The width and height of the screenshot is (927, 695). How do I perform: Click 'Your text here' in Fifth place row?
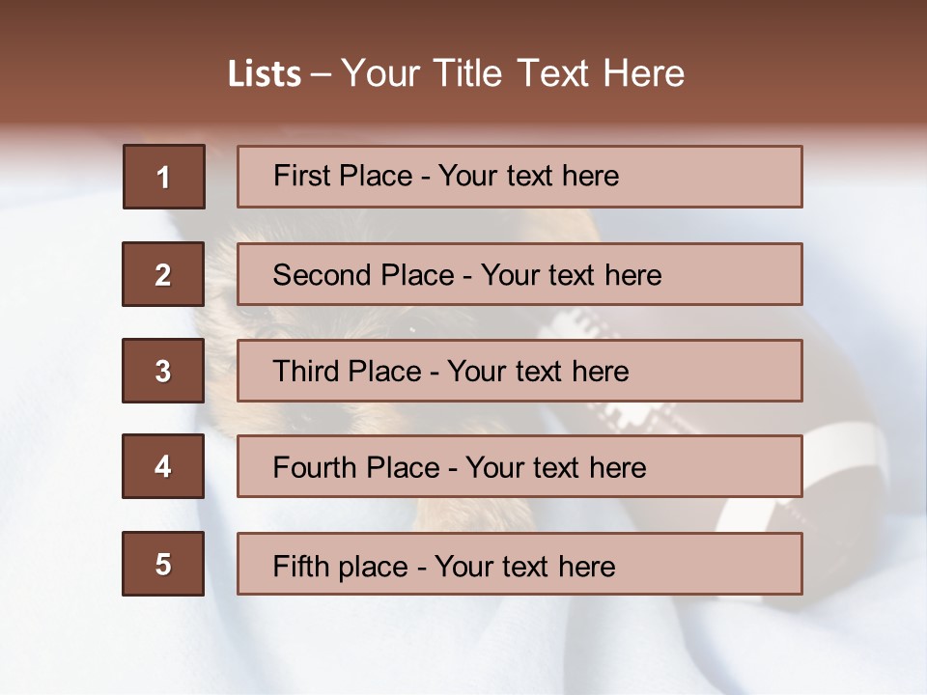(525, 566)
